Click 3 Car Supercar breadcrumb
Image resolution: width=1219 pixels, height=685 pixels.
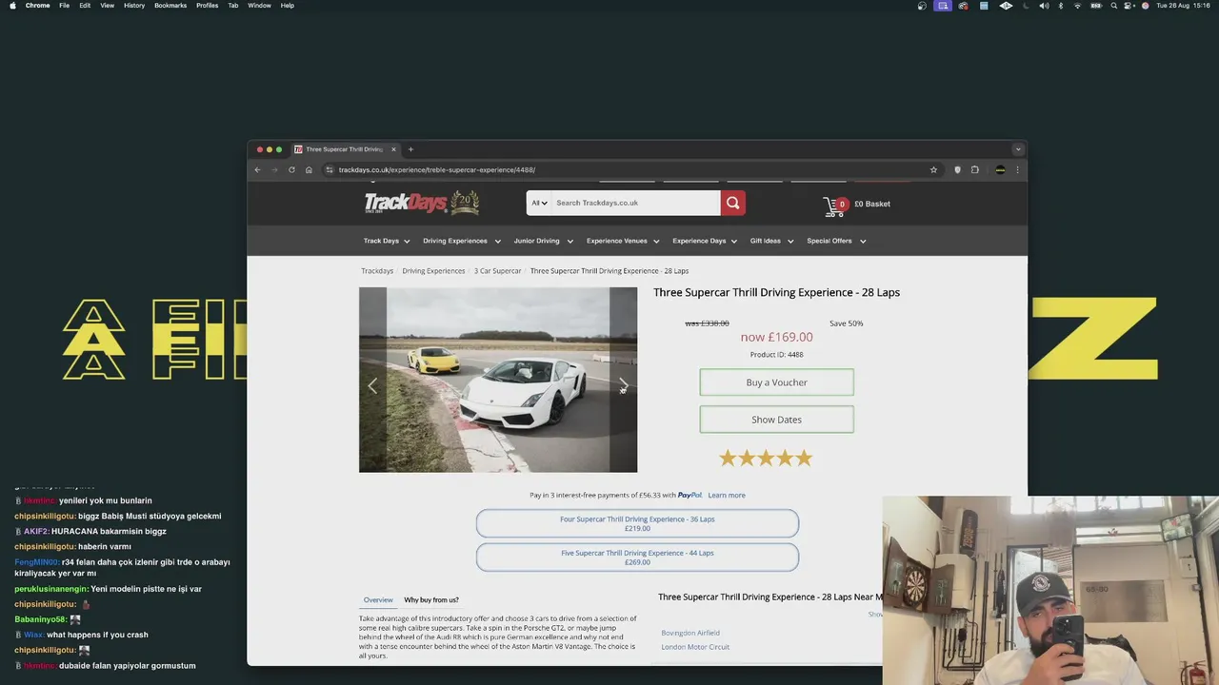point(498,271)
